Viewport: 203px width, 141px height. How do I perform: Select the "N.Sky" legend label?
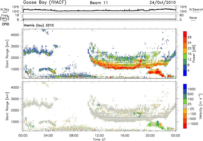pyautogui.click(x=5, y=9)
